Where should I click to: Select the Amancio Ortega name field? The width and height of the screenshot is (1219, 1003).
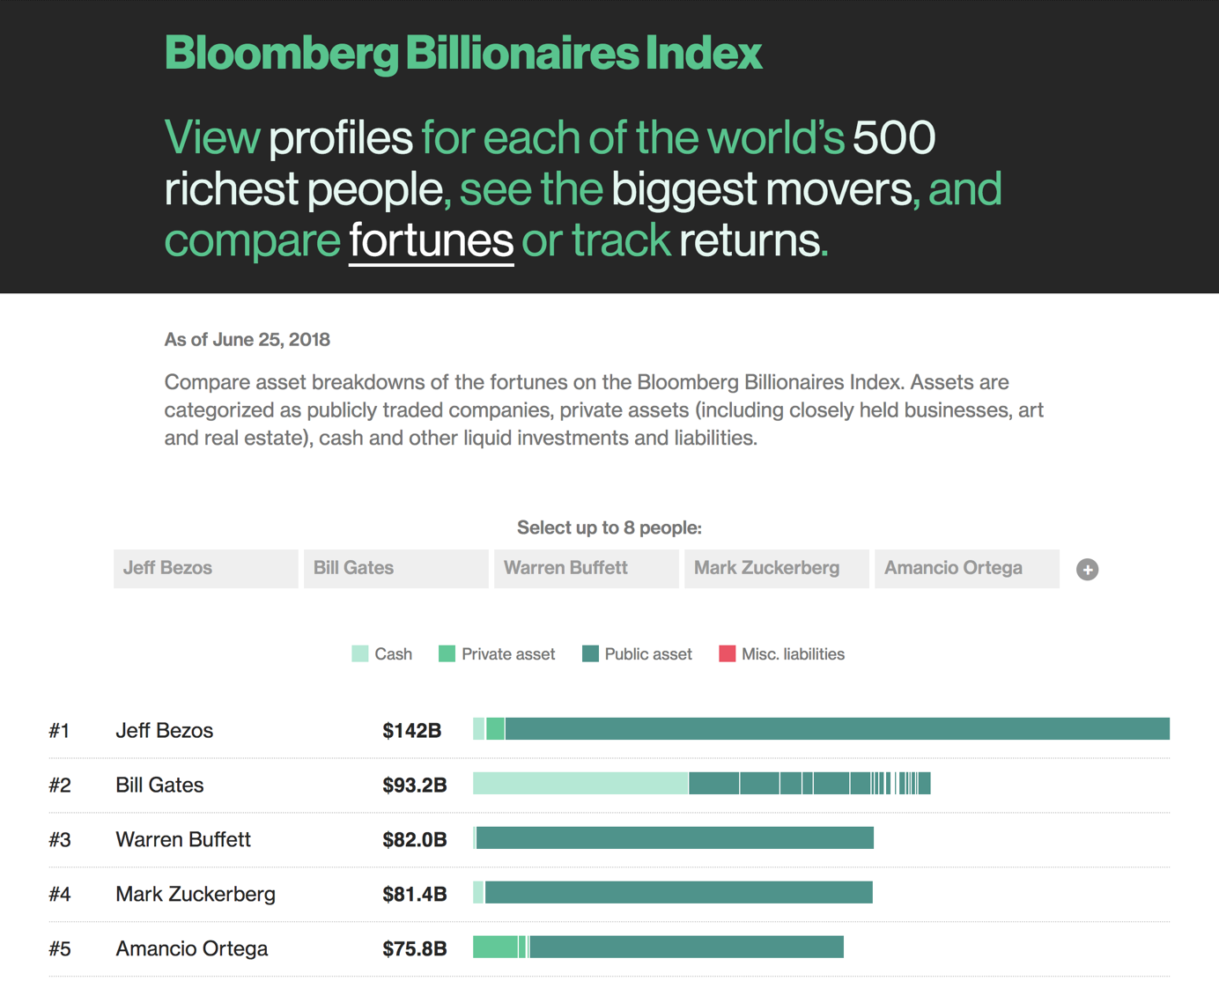[x=967, y=569]
